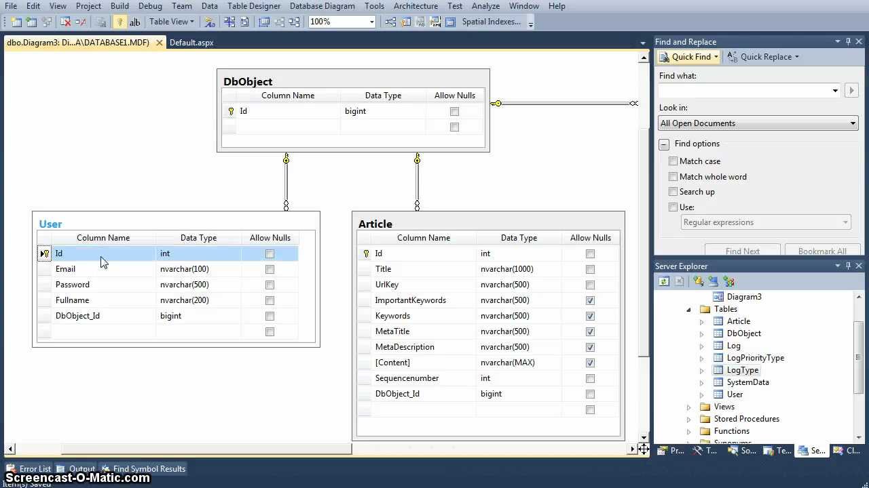The image size is (869, 488).
Task: Expand the Views folder node
Action: [688, 407]
